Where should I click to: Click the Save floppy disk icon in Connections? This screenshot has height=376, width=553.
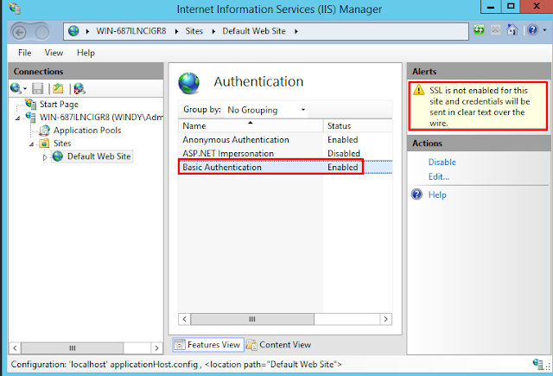coord(38,88)
